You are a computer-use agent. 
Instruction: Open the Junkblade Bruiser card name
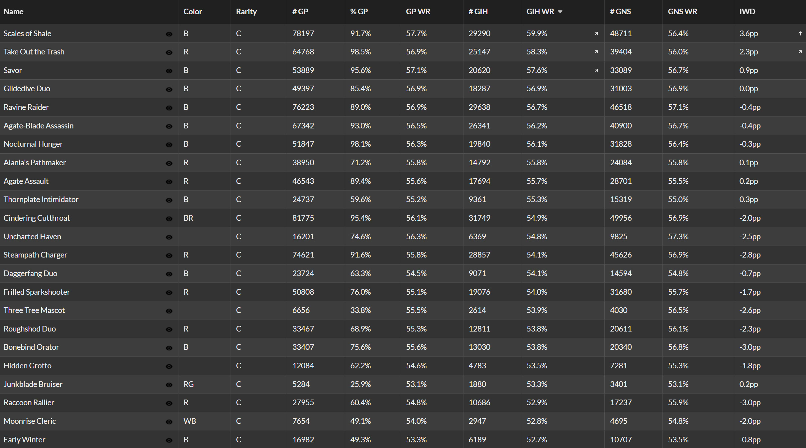point(33,384)
